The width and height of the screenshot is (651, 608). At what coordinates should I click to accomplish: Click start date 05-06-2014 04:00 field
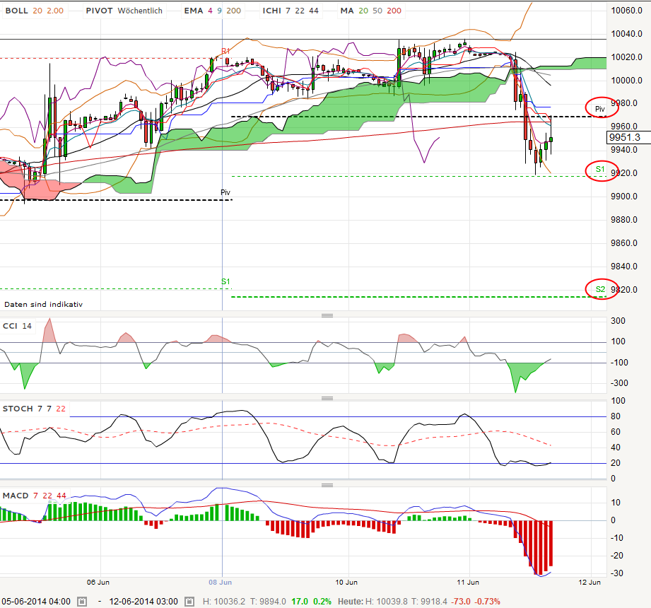click(36, 602)
